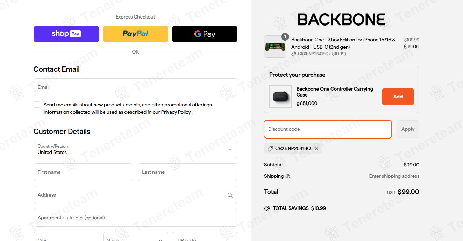463x241 pixels.
Task: Click the Total Savings tag icon
Action: [x=267, y=208]
